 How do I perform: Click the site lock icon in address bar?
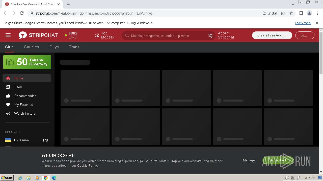(32, 13)
